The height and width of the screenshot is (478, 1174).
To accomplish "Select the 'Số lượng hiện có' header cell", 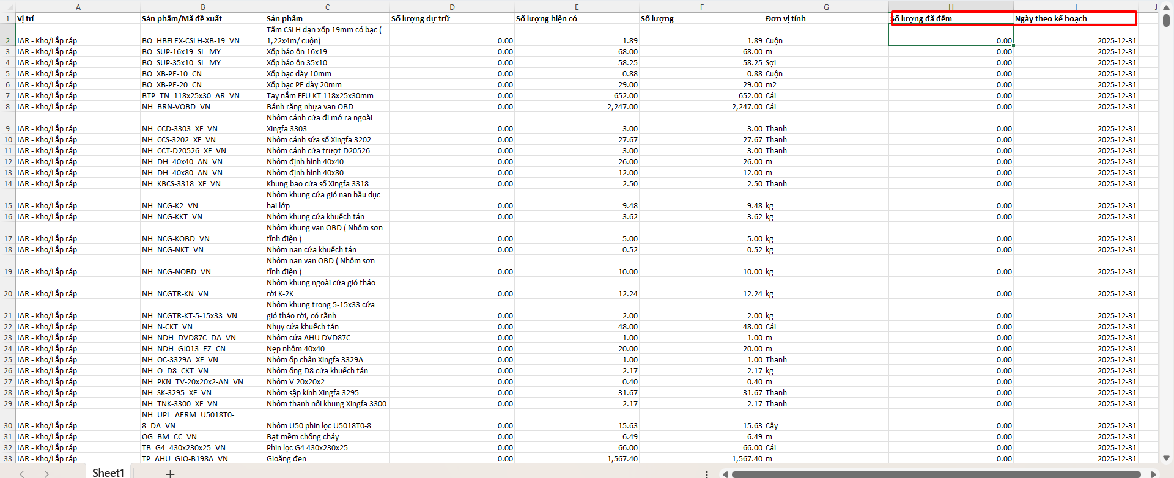I will 577,18.
